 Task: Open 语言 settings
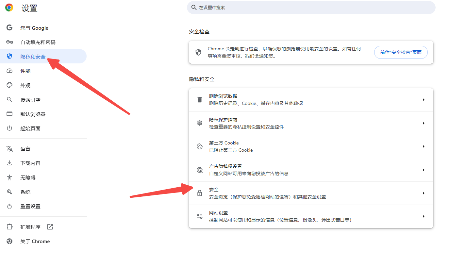(43, 149)
